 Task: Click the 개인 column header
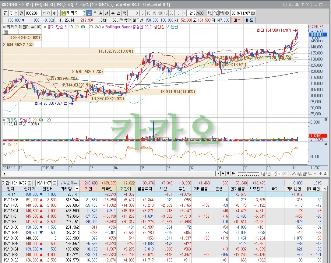coord(89,189)
